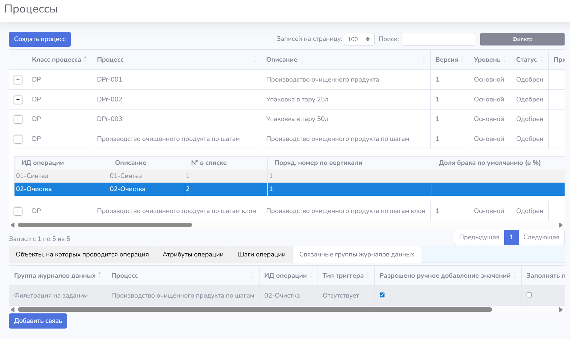
Task: Collapse the expanded process row with minus icon
Action: coord(18,139)
